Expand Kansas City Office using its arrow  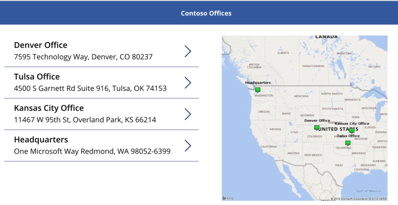(x=188, y=114)
